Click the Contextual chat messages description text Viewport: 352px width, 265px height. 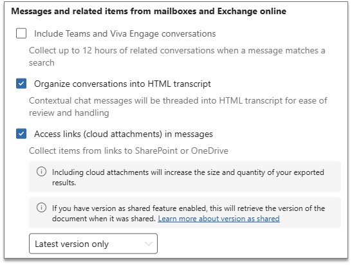tap(178, 107)
